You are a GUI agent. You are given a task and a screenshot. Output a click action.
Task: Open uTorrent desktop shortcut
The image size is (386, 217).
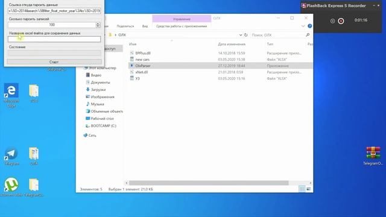coord(11,187)
